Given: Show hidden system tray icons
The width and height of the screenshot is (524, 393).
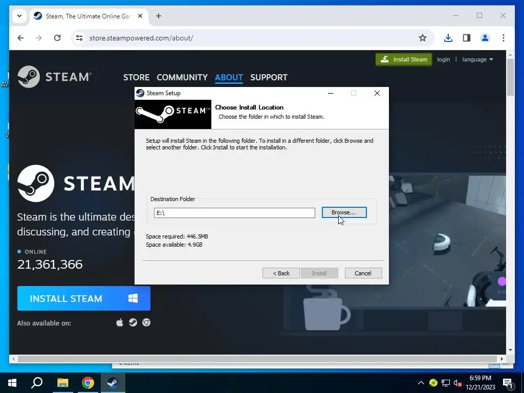Looking at the screenshot, I should point(421,383).
